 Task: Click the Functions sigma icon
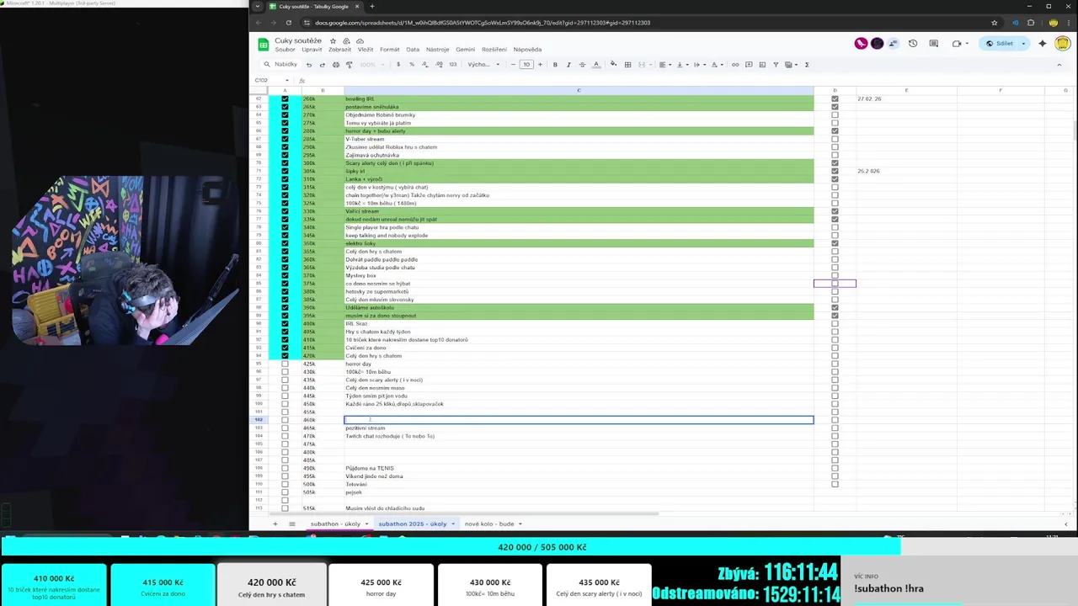pyautogui.click(x=807, y=65)
